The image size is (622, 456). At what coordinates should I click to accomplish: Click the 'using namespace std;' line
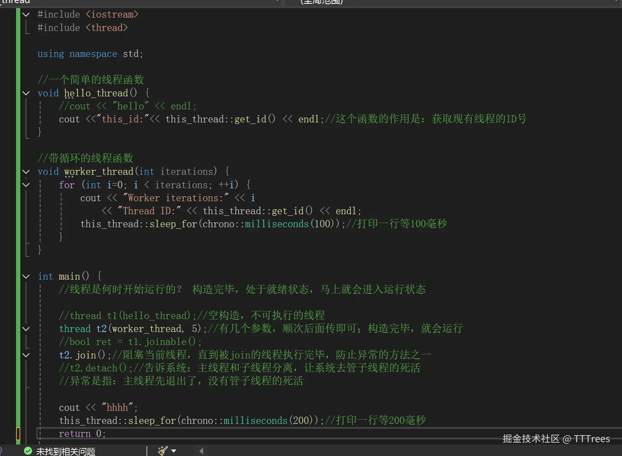tap(90, 54)
